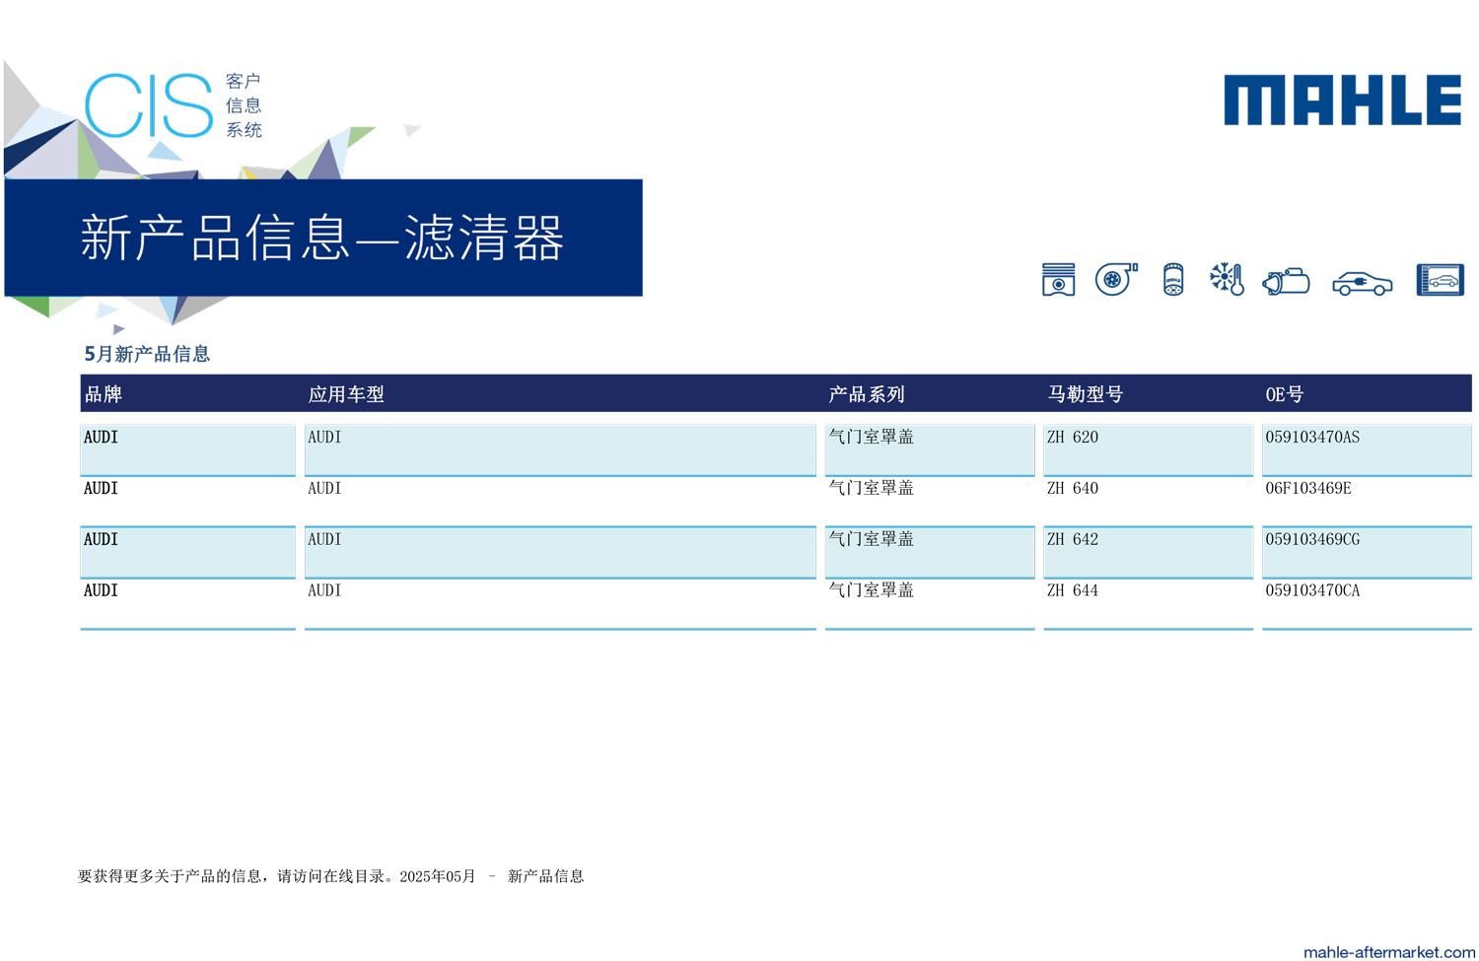
Task: Click the diagnostics tablet screen icon
Action: (x=1441, y=280)
